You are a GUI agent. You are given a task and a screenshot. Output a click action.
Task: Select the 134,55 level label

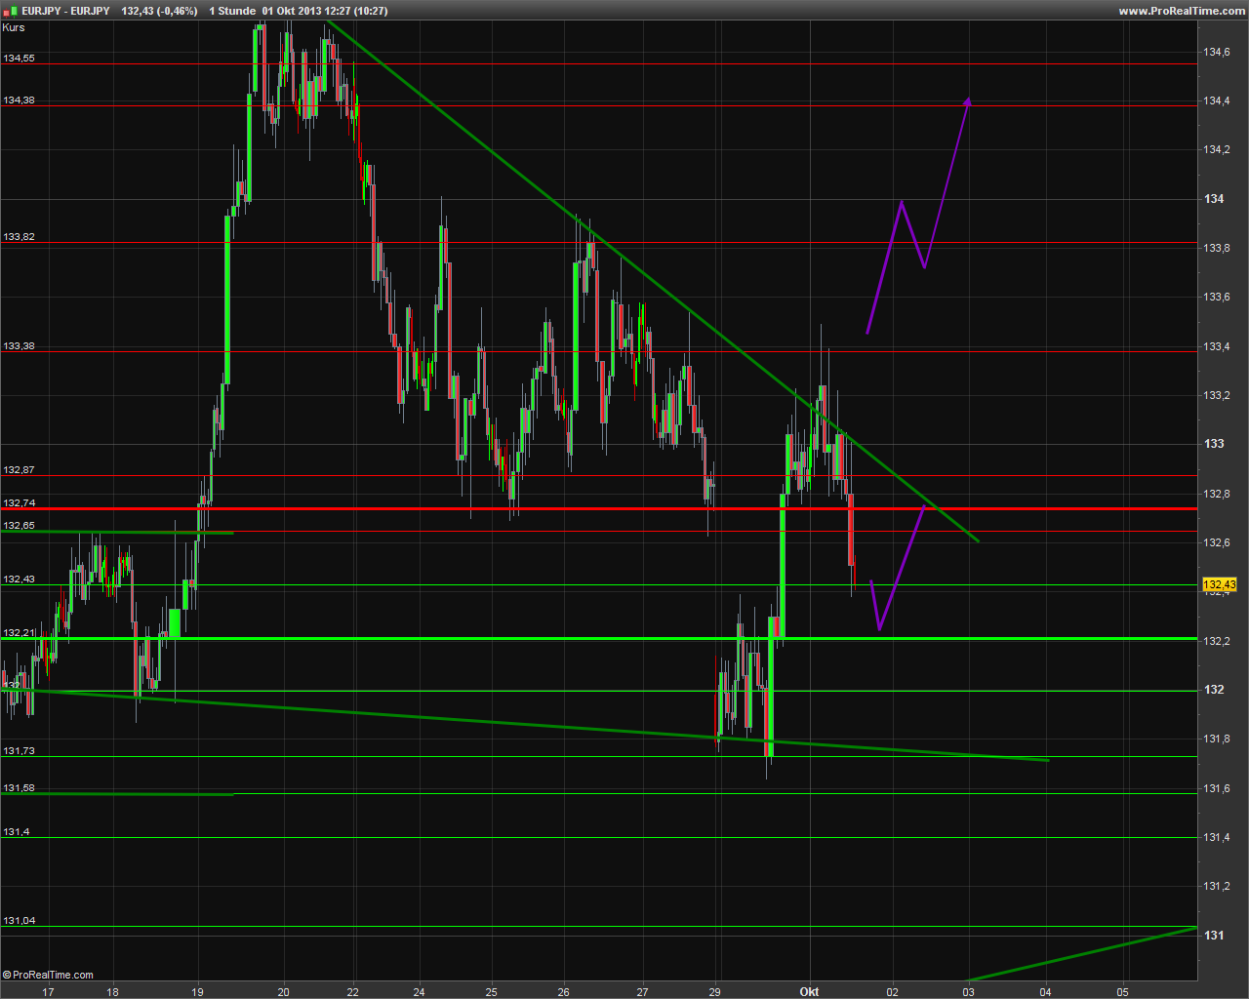click(19, 58)
